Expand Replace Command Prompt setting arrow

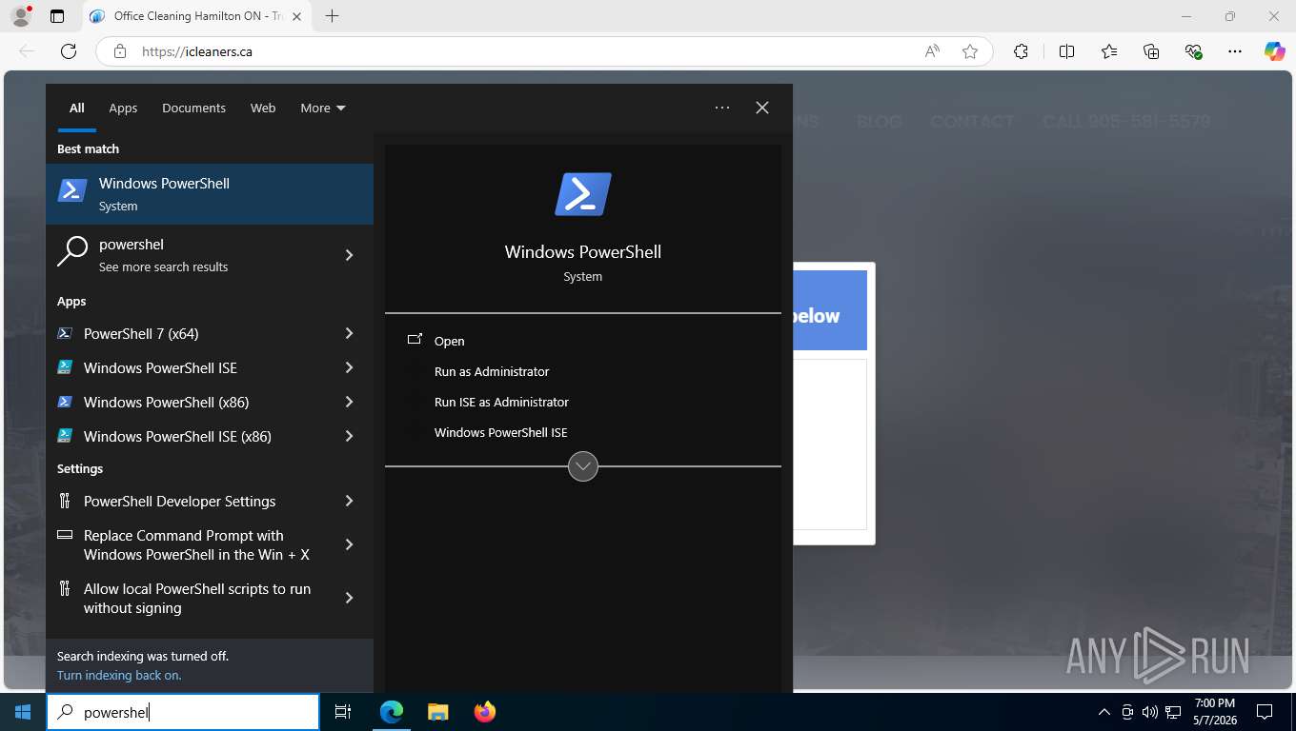point(349,544)
